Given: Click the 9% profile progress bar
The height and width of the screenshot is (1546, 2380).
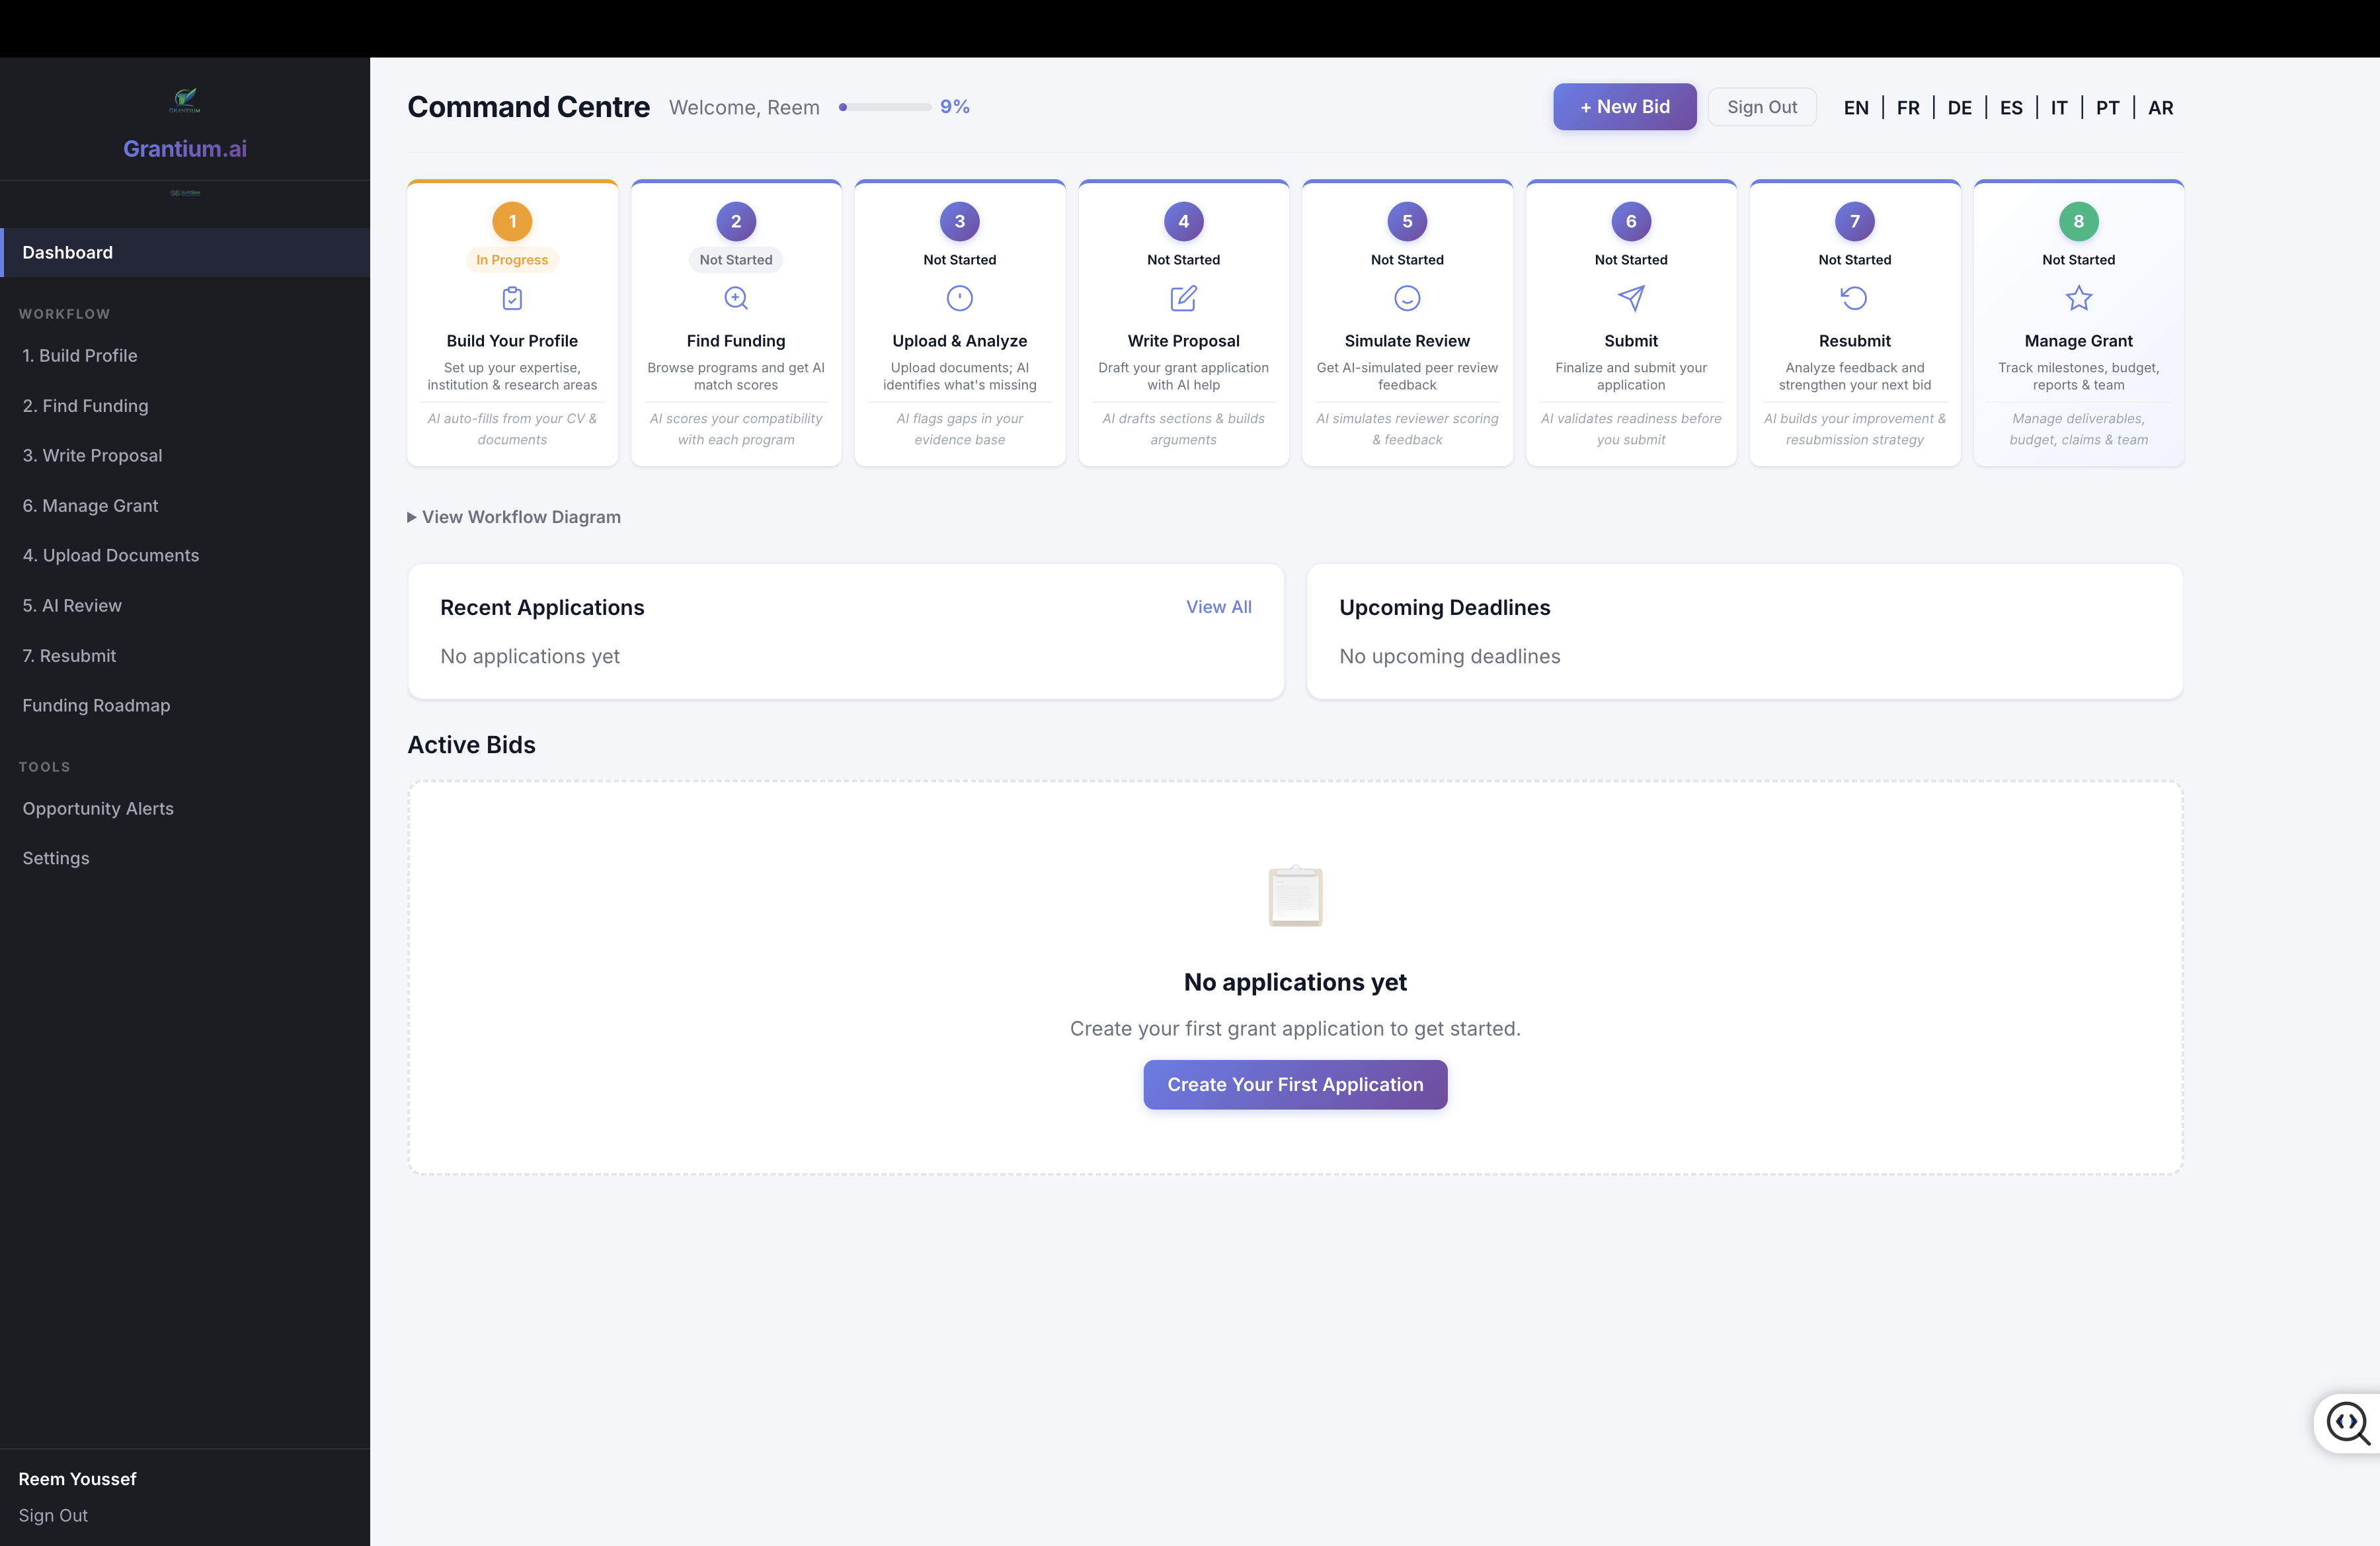Looking at the screenshot, I should [x=886, y=107].
